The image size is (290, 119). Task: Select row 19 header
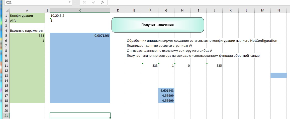(7, 105)
